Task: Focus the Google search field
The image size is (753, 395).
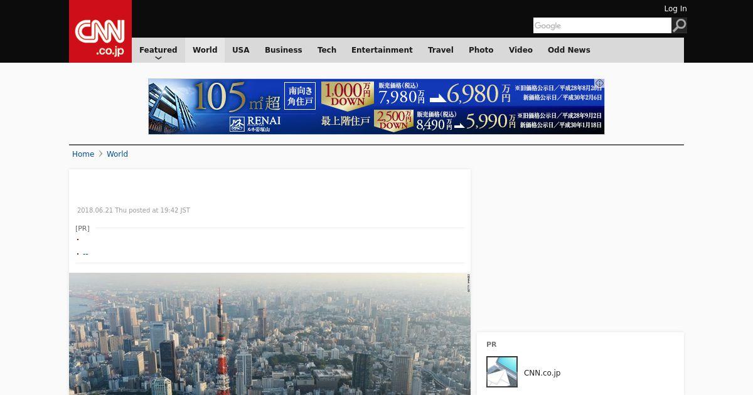Action: [x=602, y=26]
